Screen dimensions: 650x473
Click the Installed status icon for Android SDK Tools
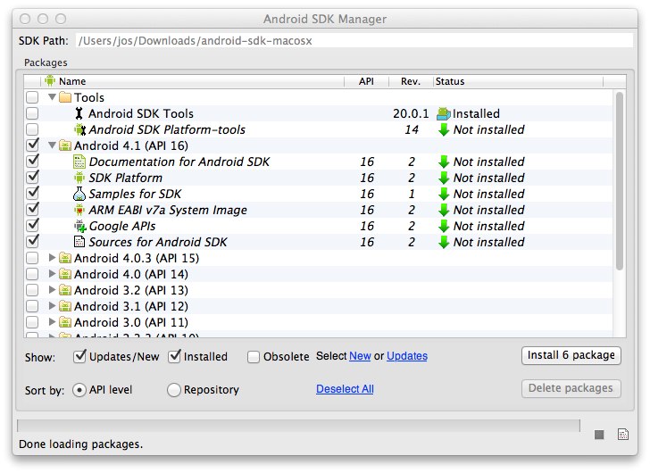pyautogui.click(x=444, y=113)
